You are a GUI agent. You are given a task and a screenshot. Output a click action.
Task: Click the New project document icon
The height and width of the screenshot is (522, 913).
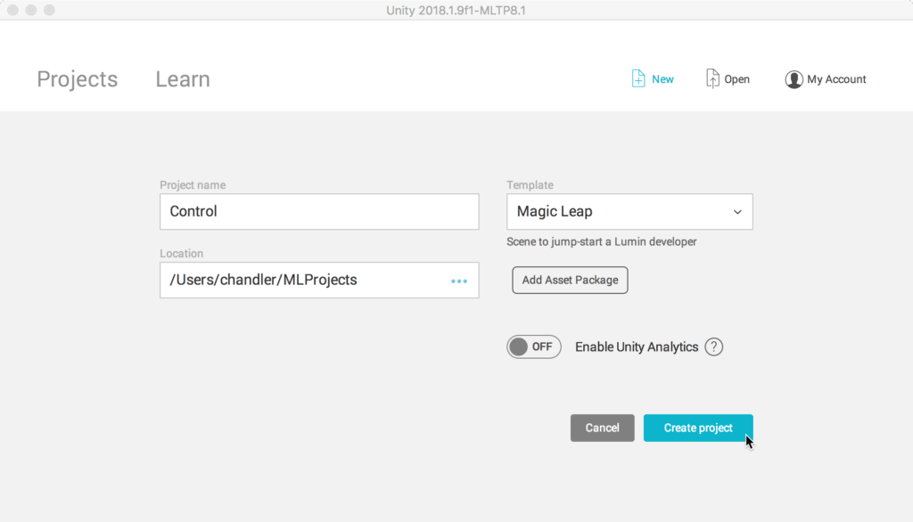pos(638,79)
